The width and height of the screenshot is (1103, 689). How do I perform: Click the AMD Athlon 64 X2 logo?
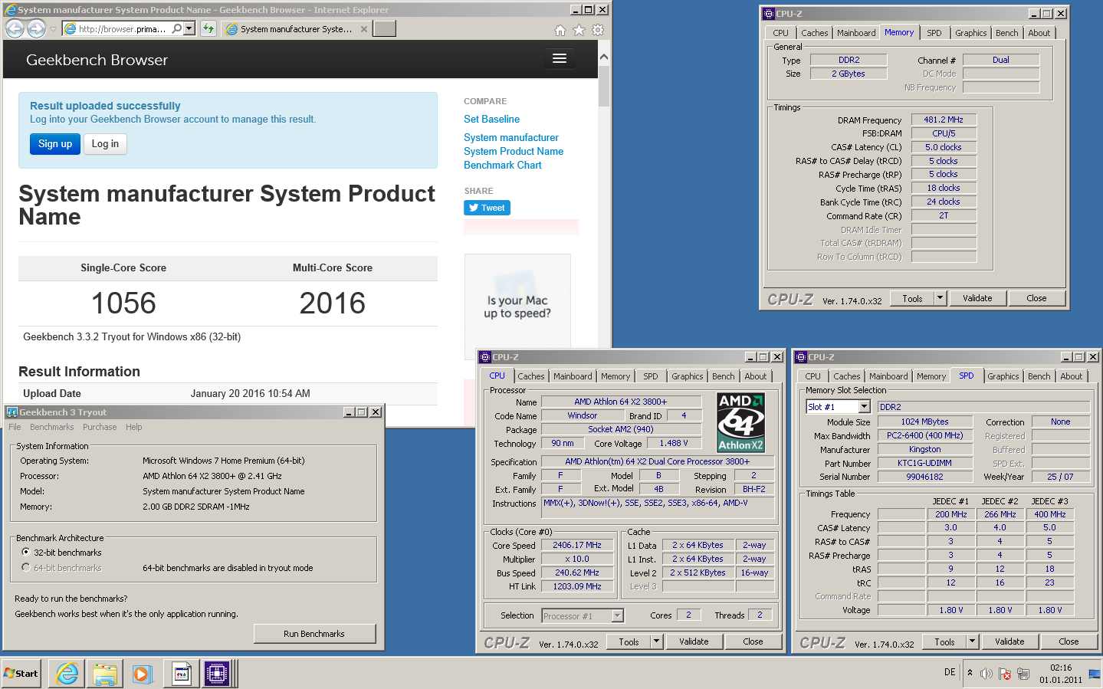[x=741, y=422]
